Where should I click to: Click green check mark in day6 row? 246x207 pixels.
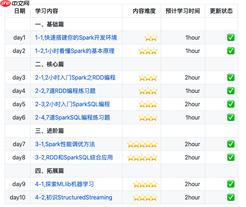(x=231, y=118)
